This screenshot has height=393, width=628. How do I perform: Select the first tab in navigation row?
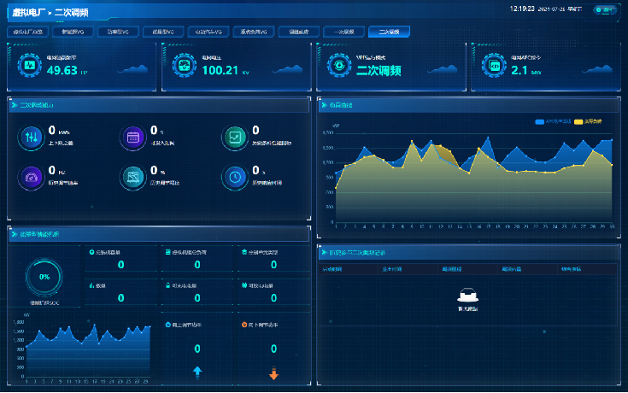(28, 31)
